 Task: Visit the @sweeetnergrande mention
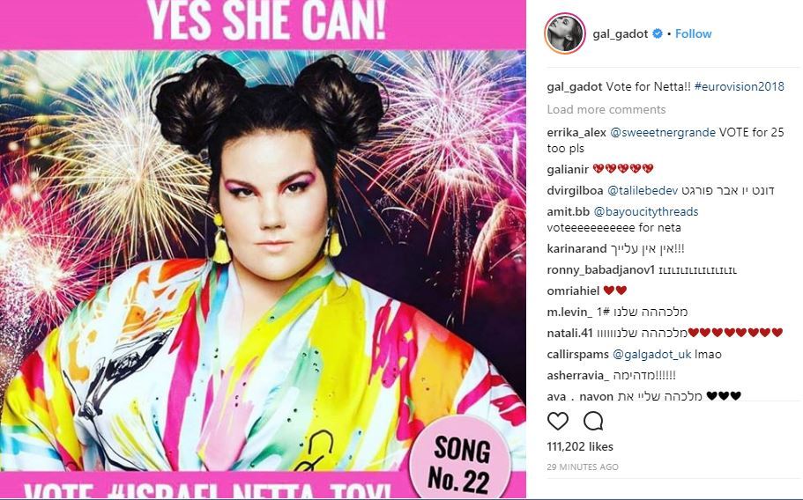pos(663,132)
